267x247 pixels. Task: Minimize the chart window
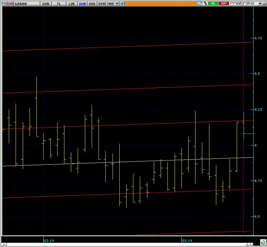pos(264,3)
